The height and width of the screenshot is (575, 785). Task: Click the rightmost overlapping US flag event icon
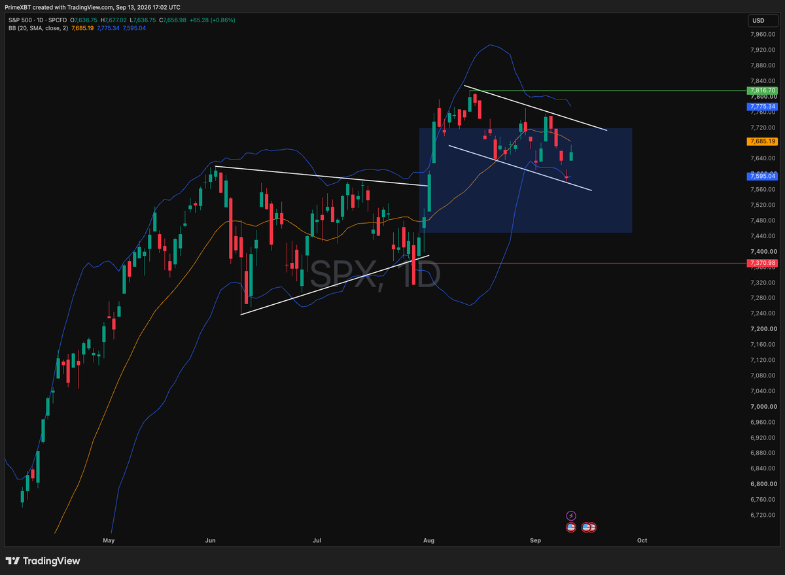tap(591, 527)
